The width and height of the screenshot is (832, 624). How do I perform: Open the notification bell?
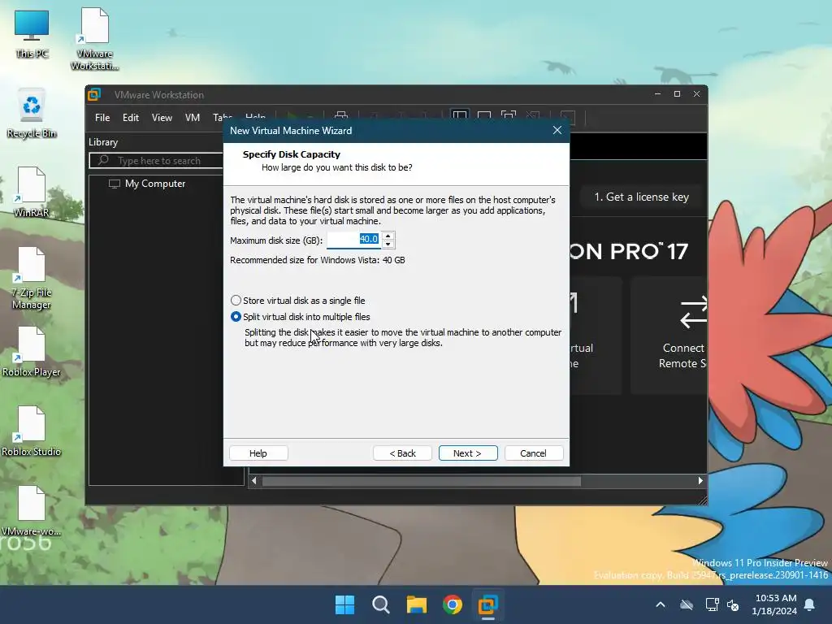(x=810, y=604)
